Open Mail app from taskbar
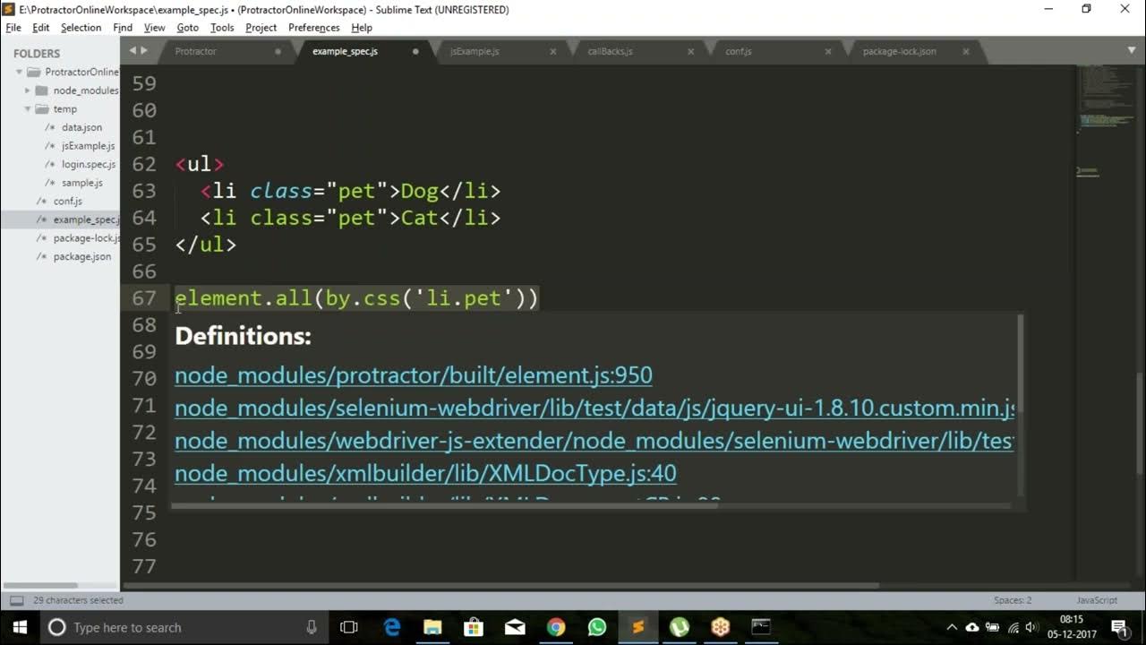 515,627
